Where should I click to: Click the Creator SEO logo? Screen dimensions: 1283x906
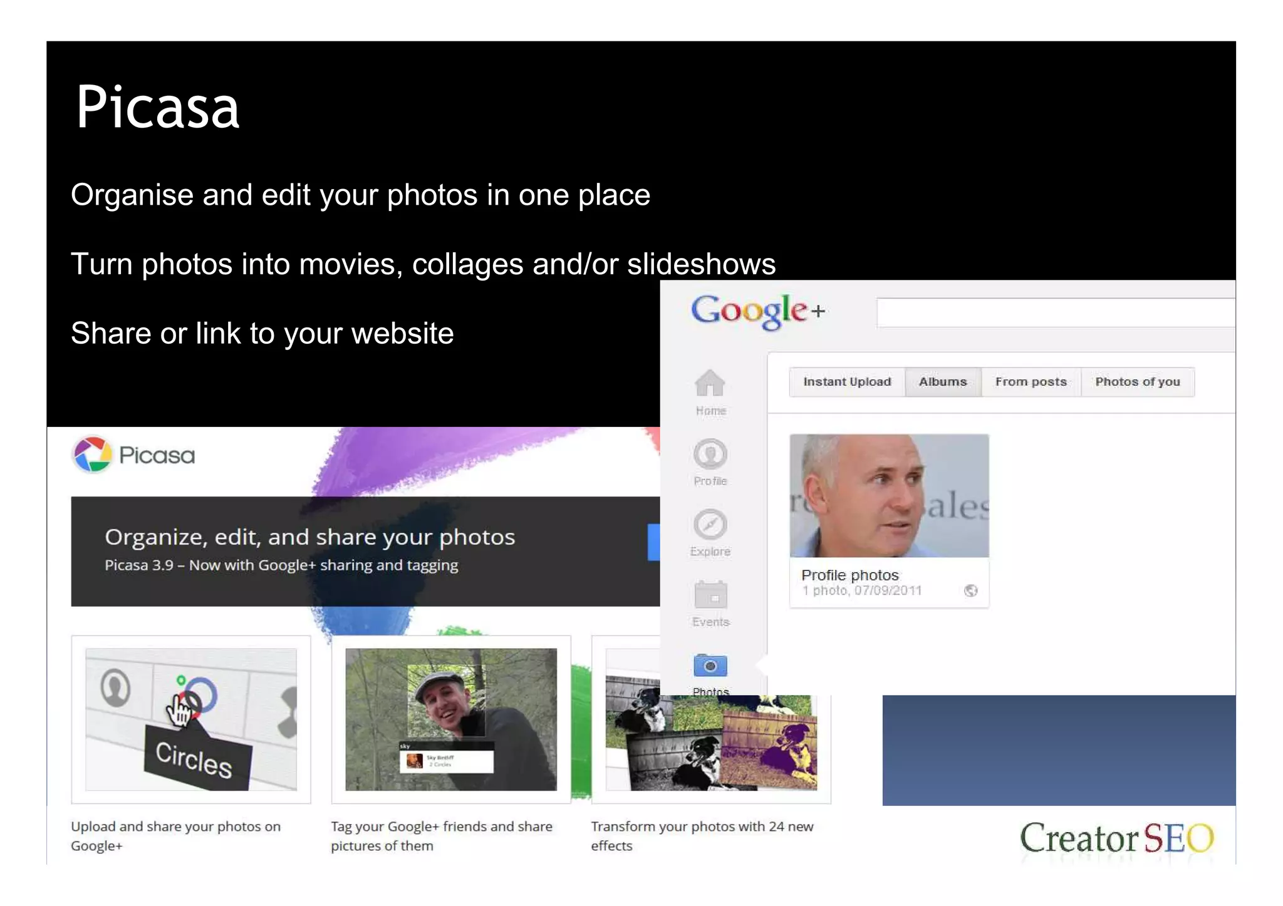1117,838
